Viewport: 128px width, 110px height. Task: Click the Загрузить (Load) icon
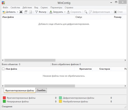[x=51, y=12]
